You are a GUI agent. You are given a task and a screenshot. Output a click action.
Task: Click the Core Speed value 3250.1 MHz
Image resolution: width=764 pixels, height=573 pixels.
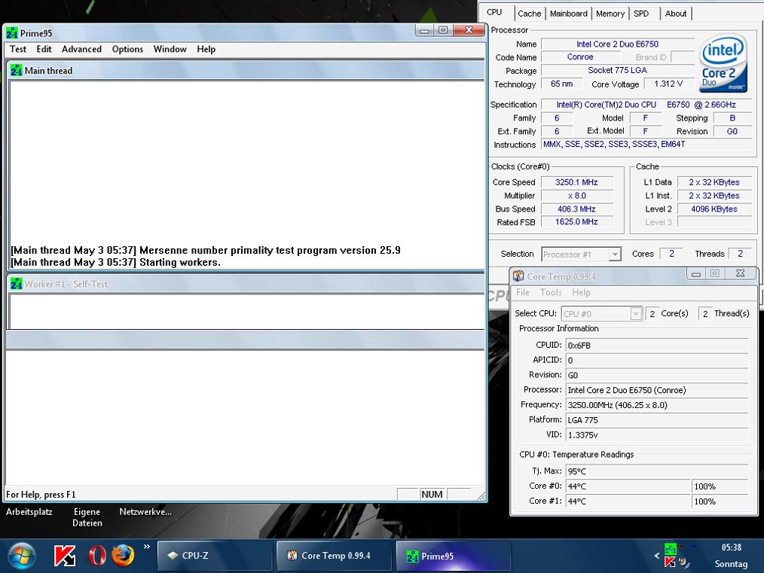[576, 182]
